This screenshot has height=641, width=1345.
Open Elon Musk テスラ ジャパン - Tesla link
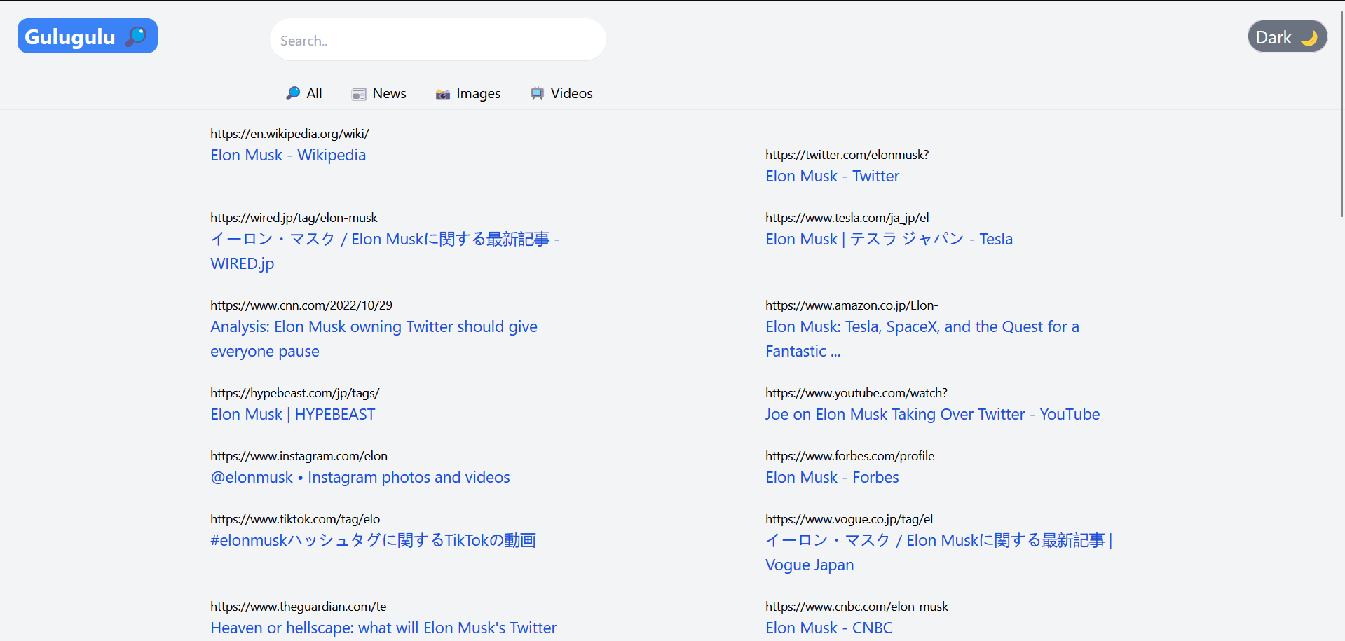[889, 239]
